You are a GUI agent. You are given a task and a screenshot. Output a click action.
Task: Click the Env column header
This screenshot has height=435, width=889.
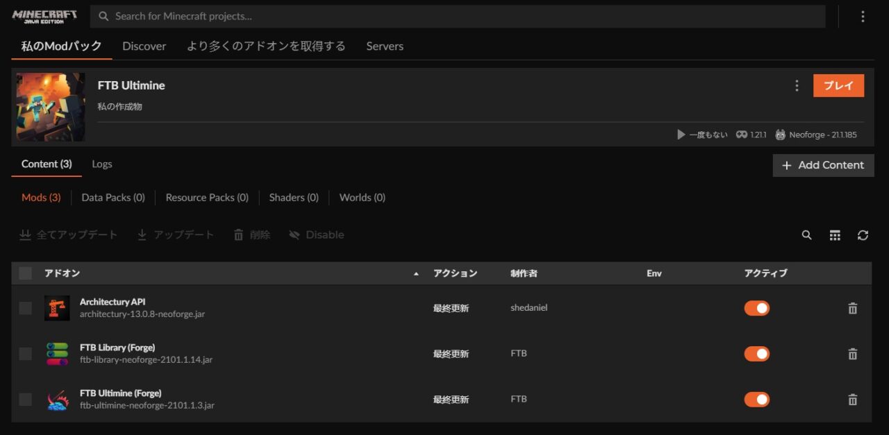coord(654,273)
